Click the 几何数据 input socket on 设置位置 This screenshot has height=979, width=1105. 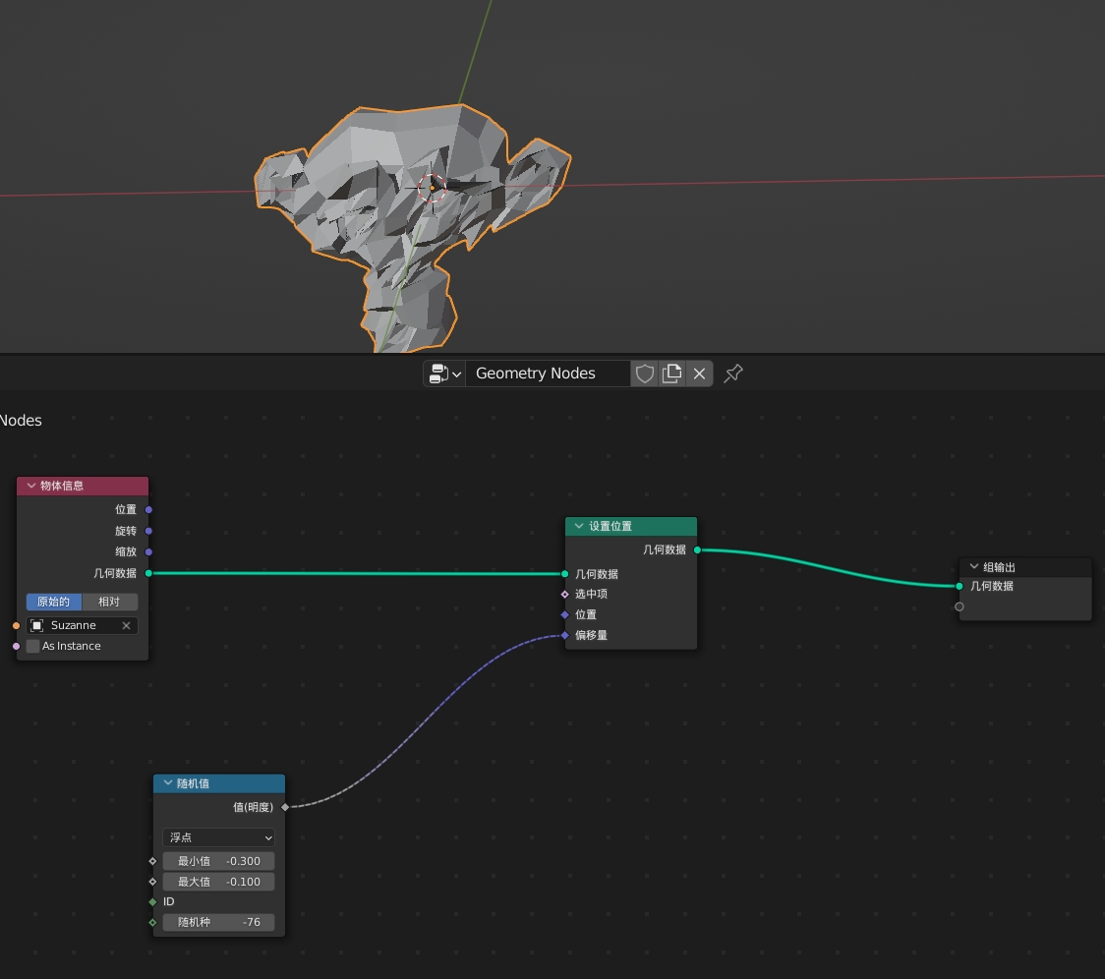(x=564, y=574)
